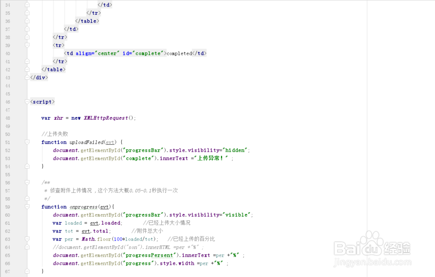Viewport: 435px width, 277px height.
Task: Click the fold marker on line 38
Action: click(27, 37)
